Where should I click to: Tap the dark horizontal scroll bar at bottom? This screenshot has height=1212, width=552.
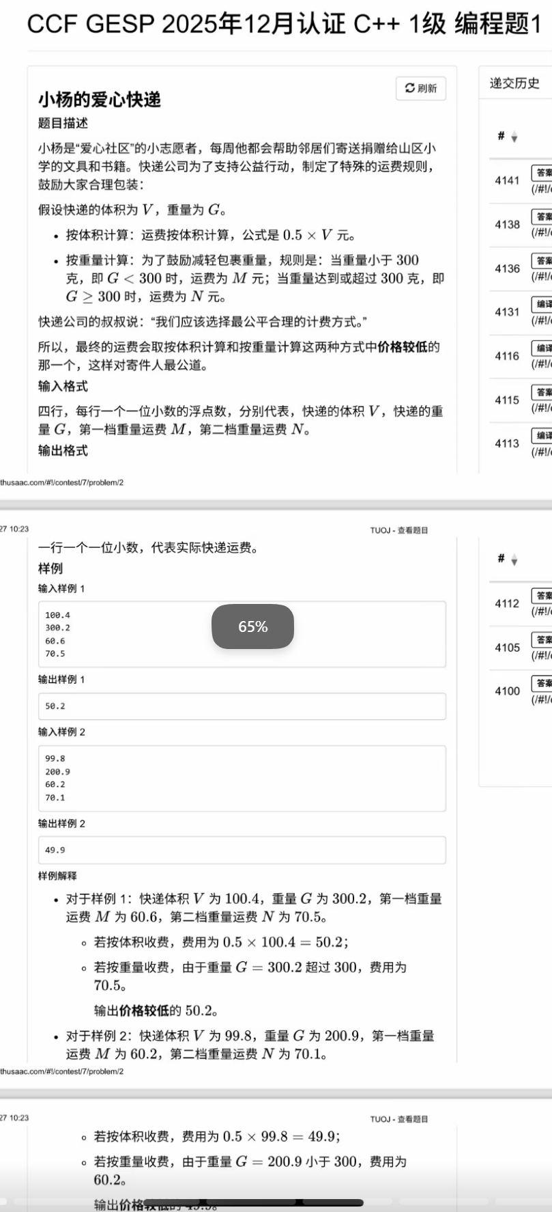(x=252, y=1202)
